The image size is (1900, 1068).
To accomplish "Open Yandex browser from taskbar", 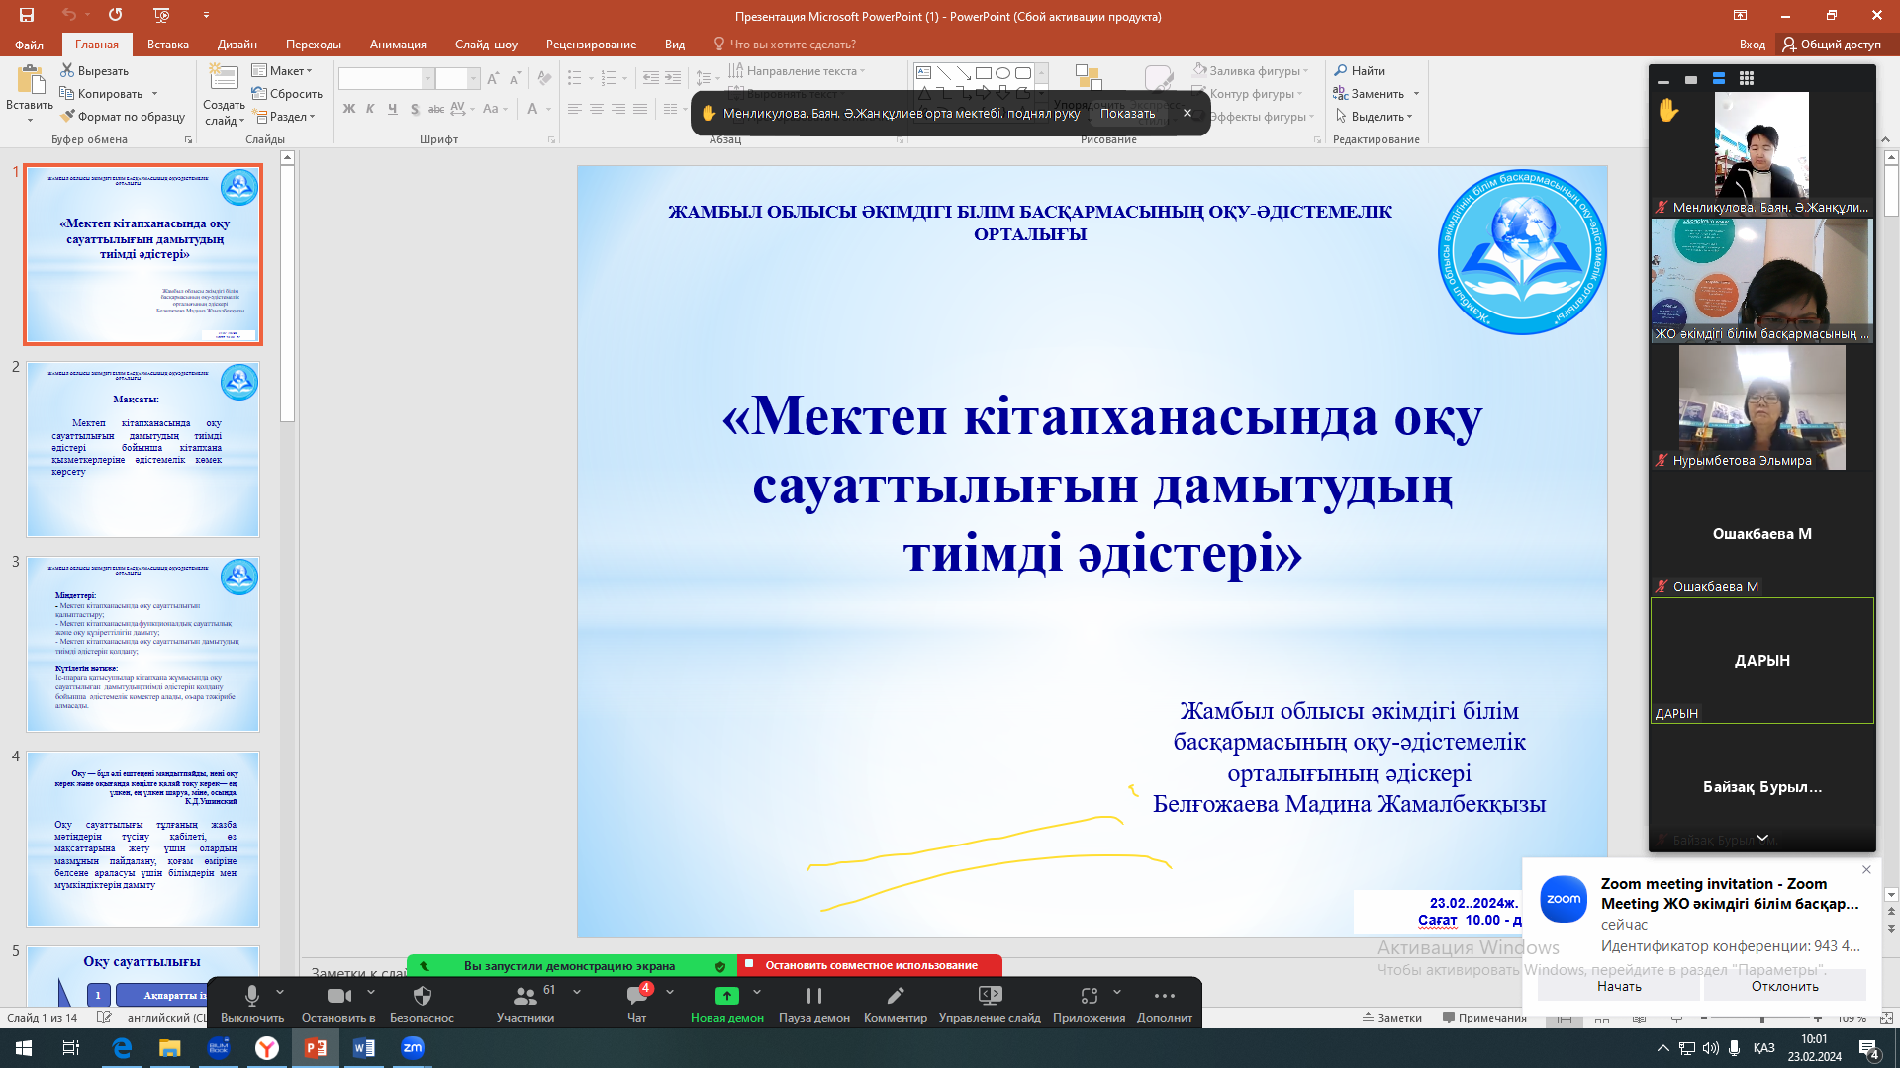I will [x=267, y=1048].
